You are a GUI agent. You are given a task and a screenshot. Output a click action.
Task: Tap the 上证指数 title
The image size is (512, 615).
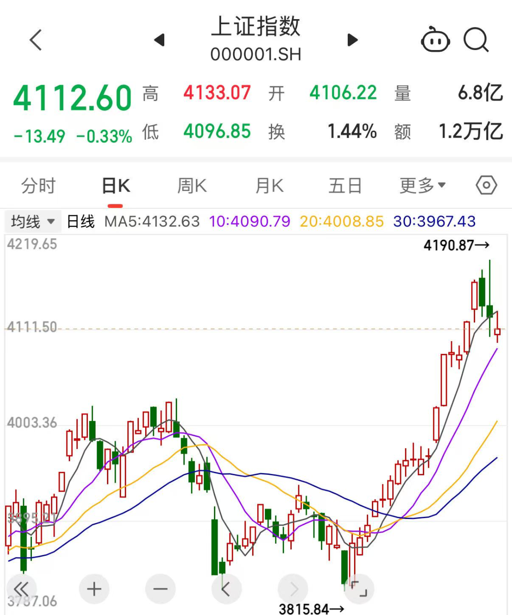(256, 27)
